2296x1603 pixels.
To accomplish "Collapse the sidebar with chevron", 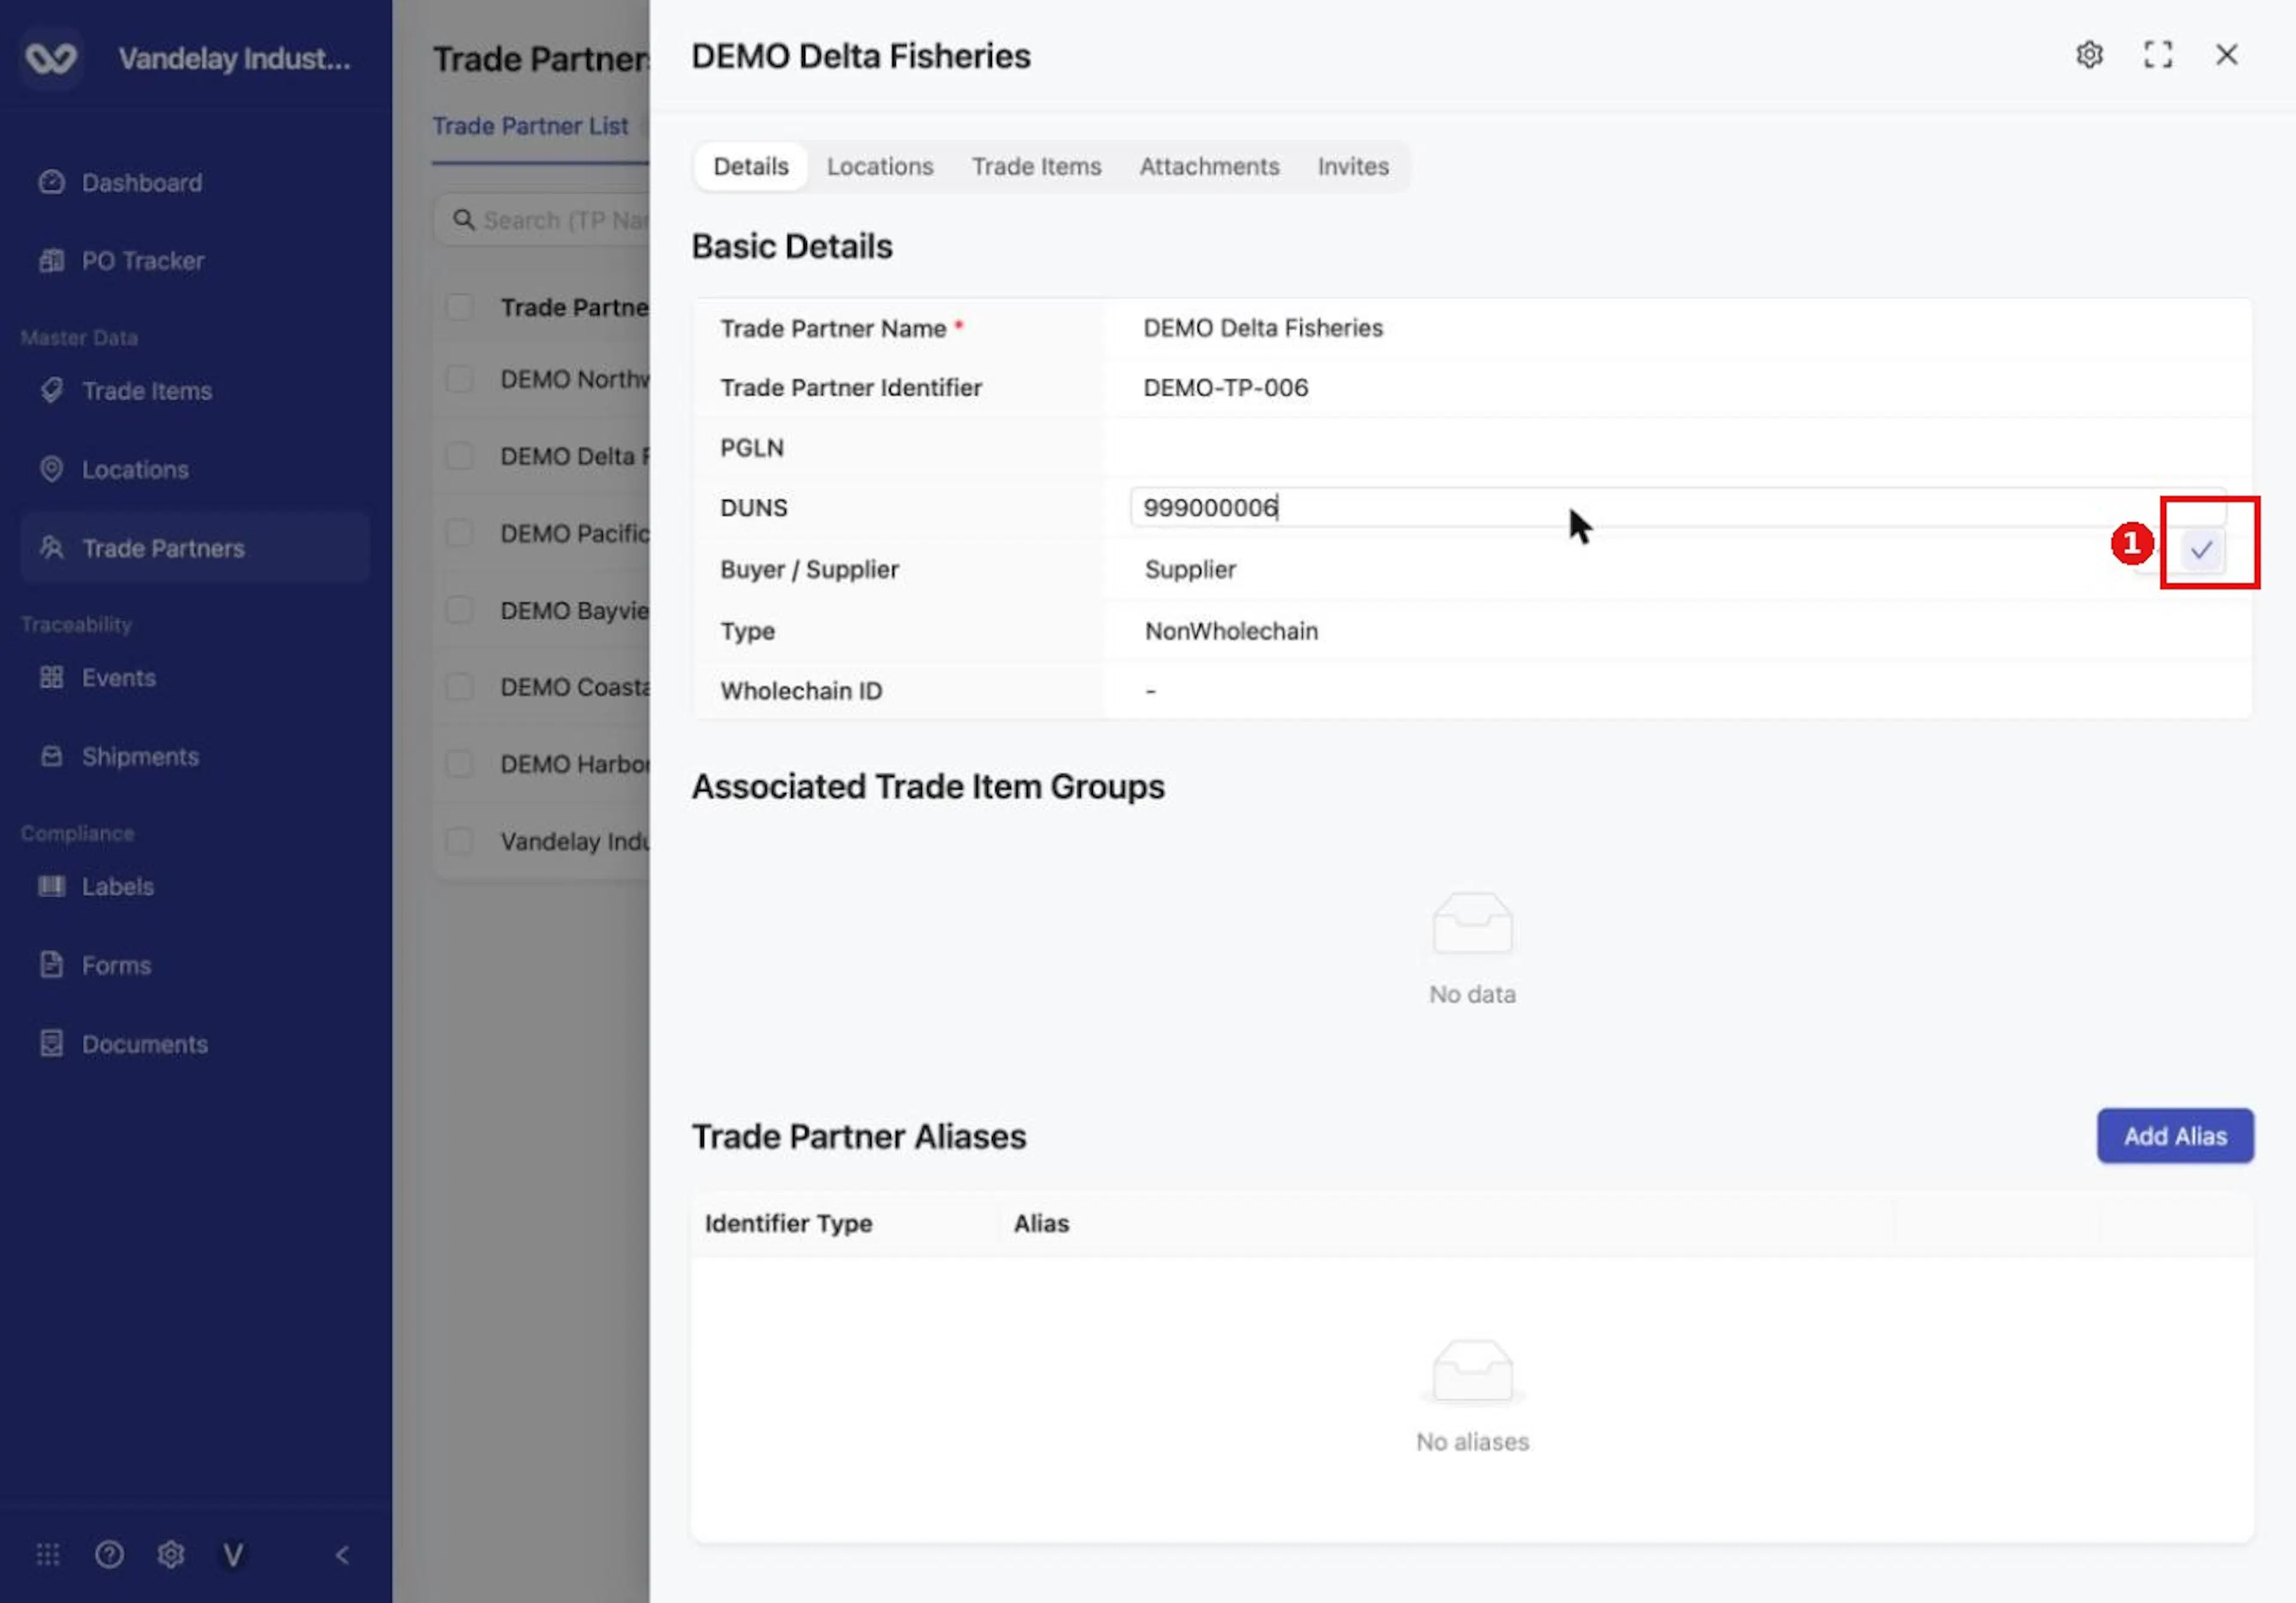I will 342,1555.
